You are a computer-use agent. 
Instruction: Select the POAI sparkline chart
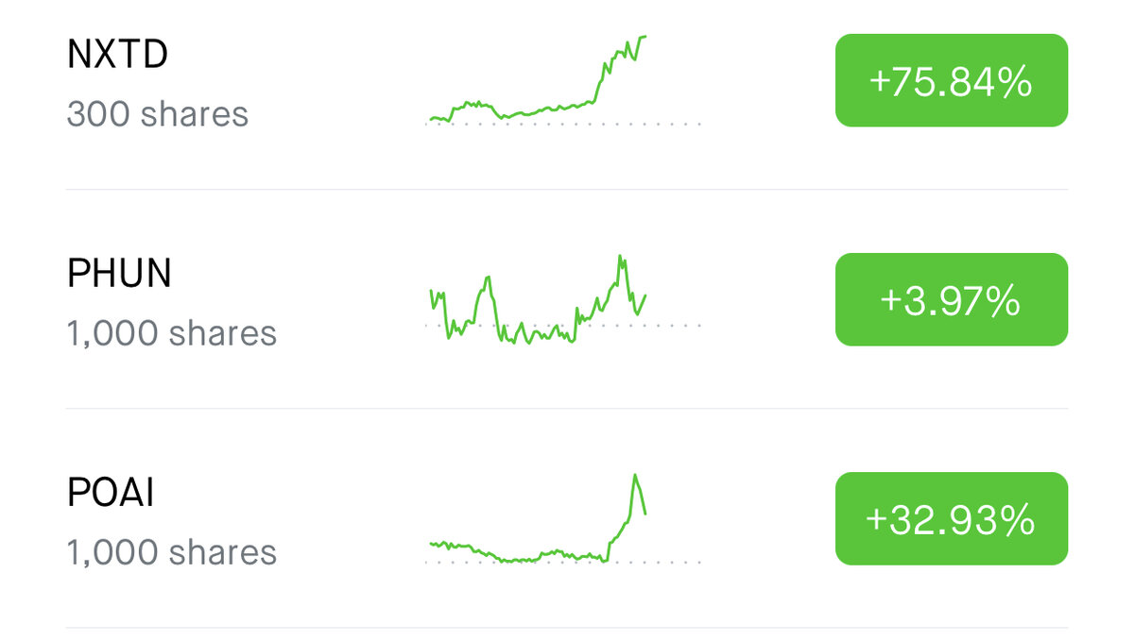click(563, 518)
